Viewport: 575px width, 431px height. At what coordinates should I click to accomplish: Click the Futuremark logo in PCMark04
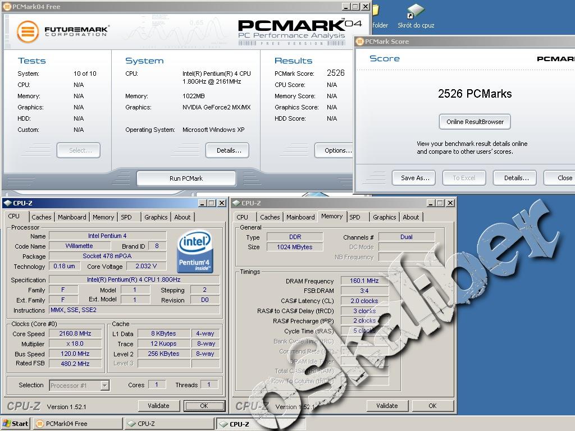[x=63, y=31]
